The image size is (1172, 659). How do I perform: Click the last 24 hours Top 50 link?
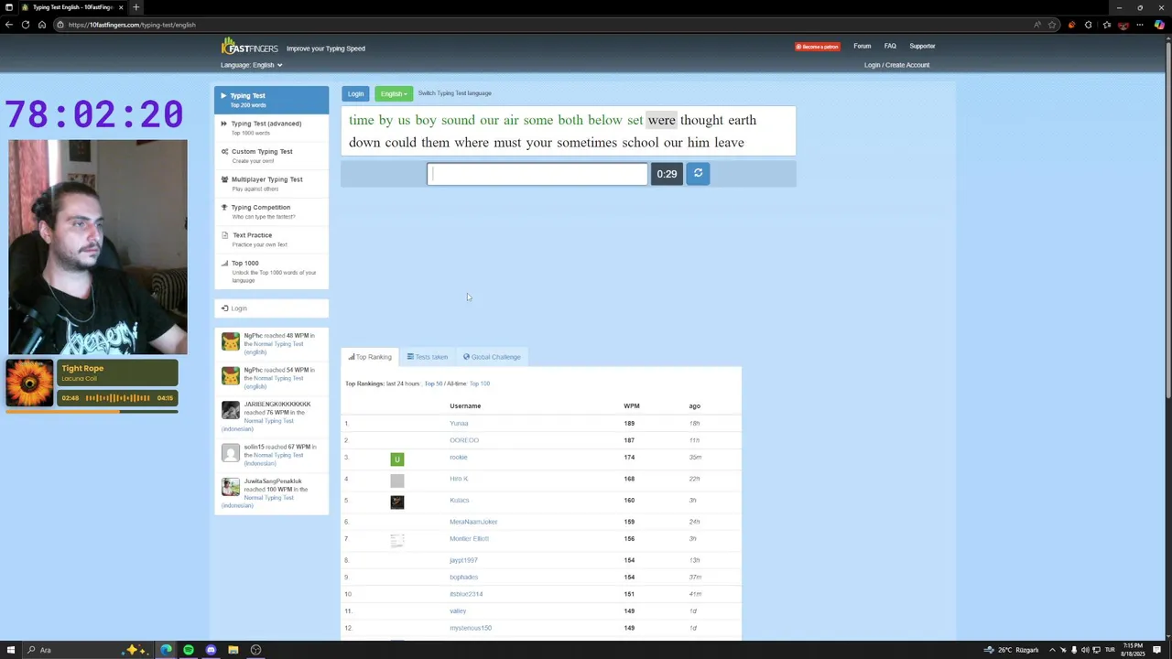[x=433, y=384]
